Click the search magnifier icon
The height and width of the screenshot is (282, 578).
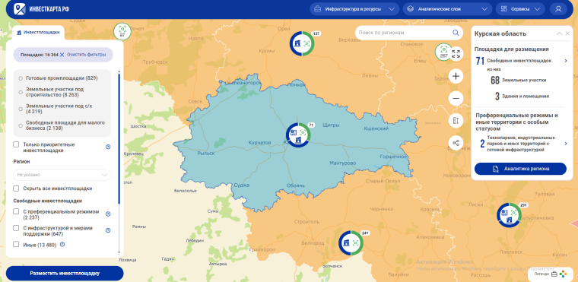coord(456,33)
